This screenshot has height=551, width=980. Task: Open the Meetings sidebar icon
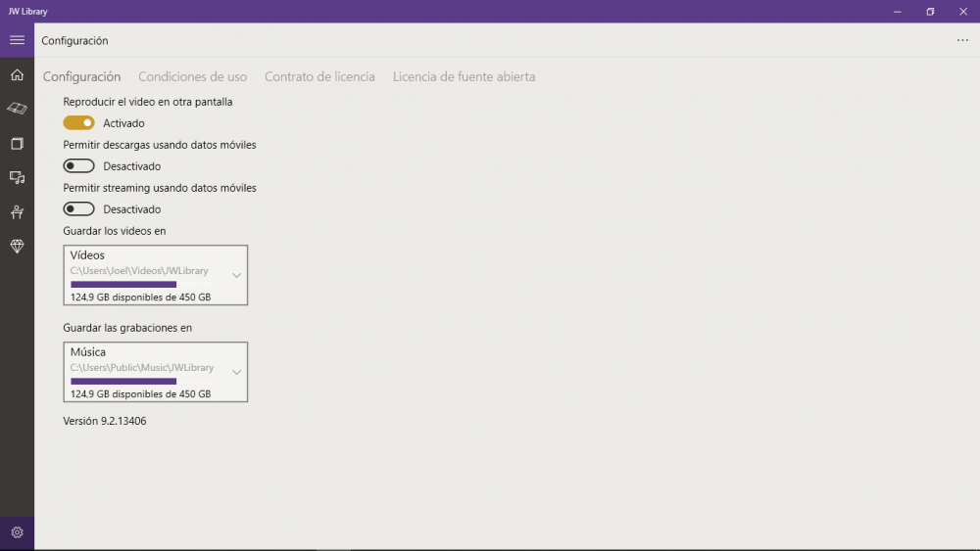click(17, 212)
